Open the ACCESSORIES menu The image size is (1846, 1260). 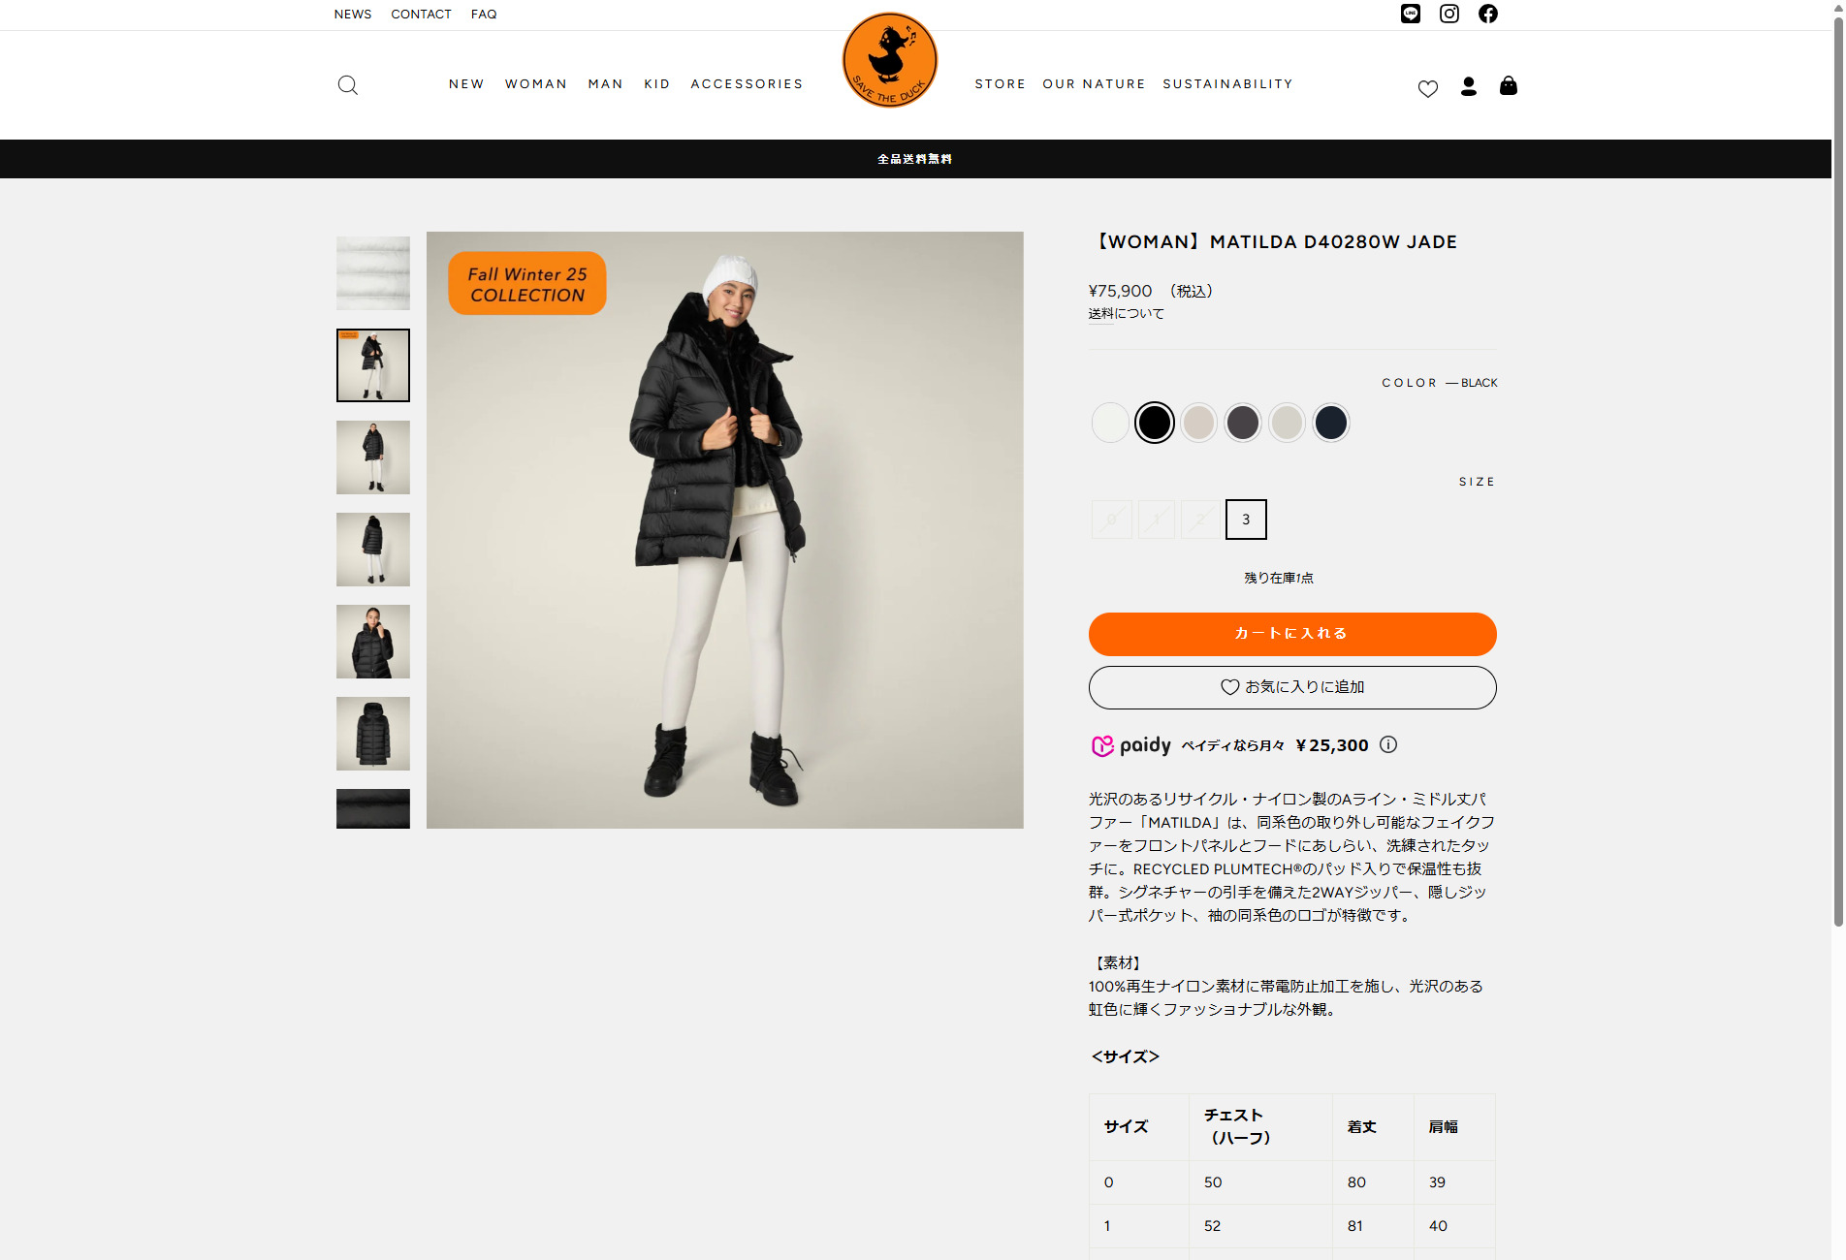[747, 84]
